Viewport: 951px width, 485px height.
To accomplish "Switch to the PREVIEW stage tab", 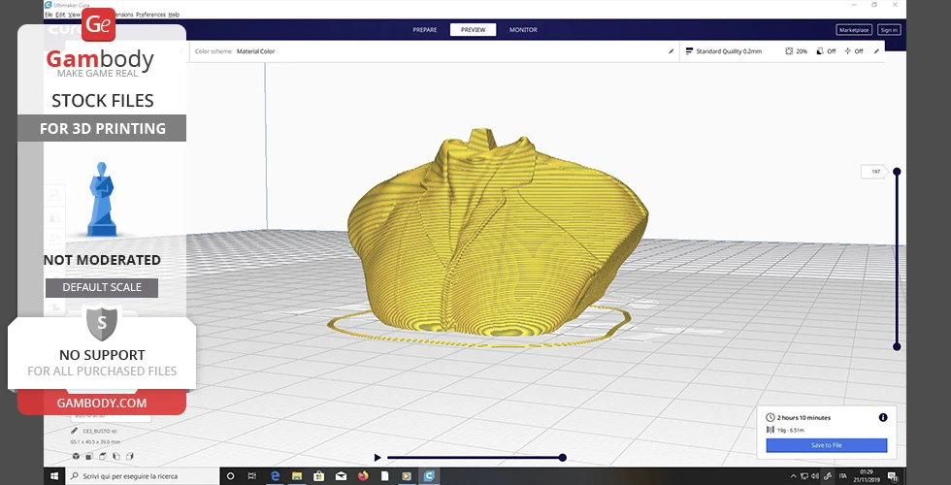I will [474, 30].
